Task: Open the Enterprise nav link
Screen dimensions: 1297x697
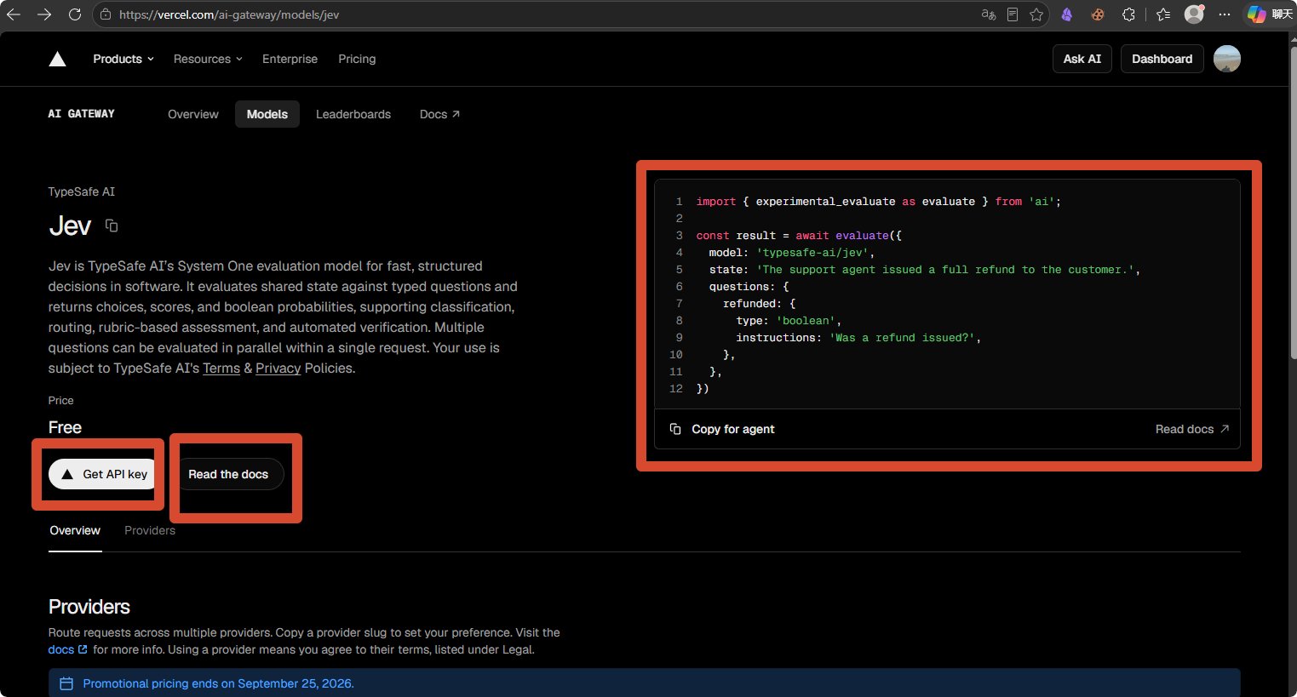Action: [x=290, y=59]
